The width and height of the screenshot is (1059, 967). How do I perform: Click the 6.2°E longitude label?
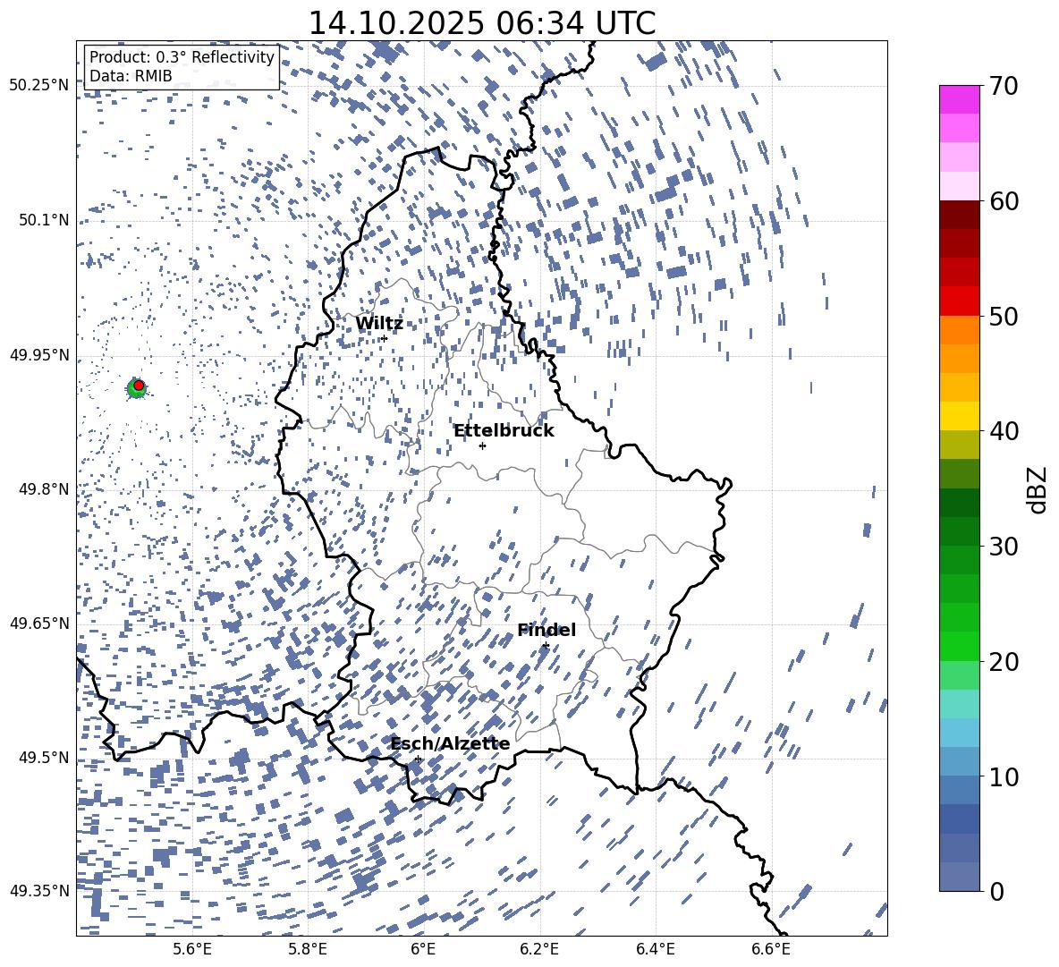[x=539, y=949]
